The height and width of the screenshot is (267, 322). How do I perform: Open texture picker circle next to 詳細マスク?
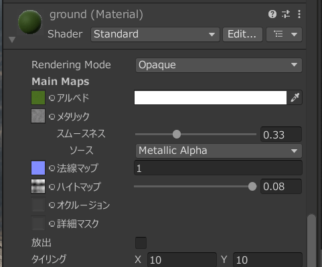pyautogui.click(x=52, y=224)
